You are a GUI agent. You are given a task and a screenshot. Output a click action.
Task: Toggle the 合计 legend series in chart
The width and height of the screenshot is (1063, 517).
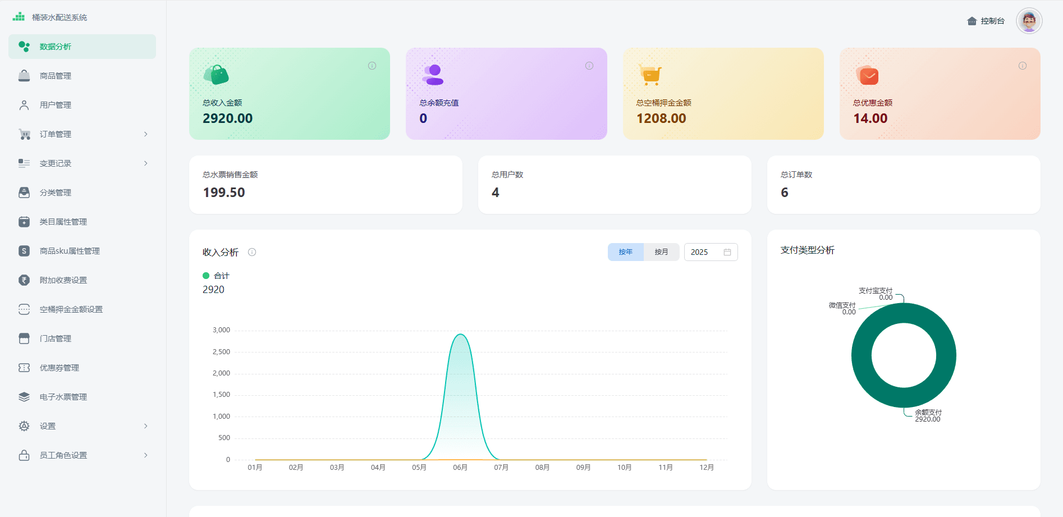tap(216, 276)
